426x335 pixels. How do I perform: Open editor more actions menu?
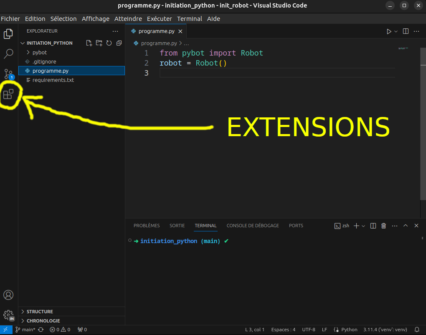point(416,31)
